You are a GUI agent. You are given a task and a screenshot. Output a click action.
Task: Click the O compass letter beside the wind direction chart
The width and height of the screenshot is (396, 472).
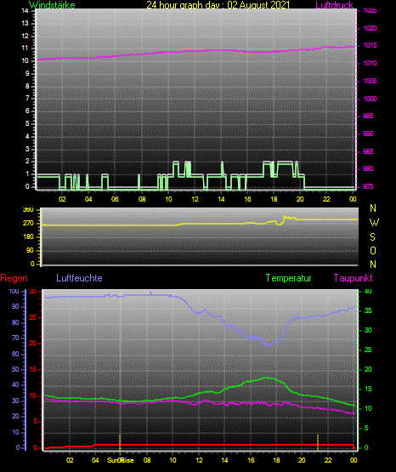[x=373, y=250]
